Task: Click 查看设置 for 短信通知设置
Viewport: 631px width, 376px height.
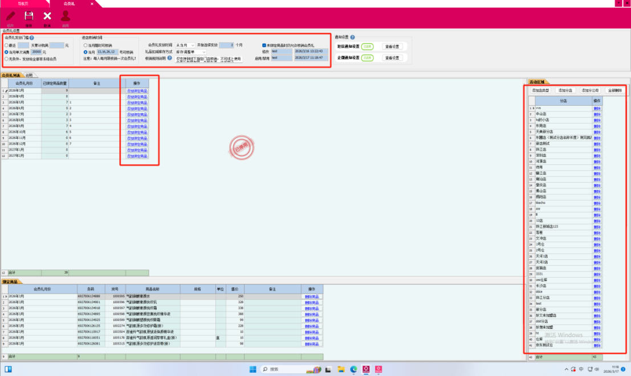Action: [x=392, y=47]
